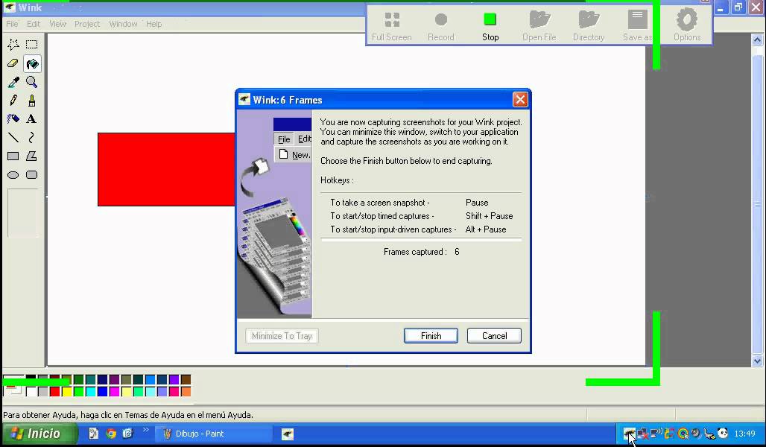Select the Text tool (letter A)

coord(32,118)
